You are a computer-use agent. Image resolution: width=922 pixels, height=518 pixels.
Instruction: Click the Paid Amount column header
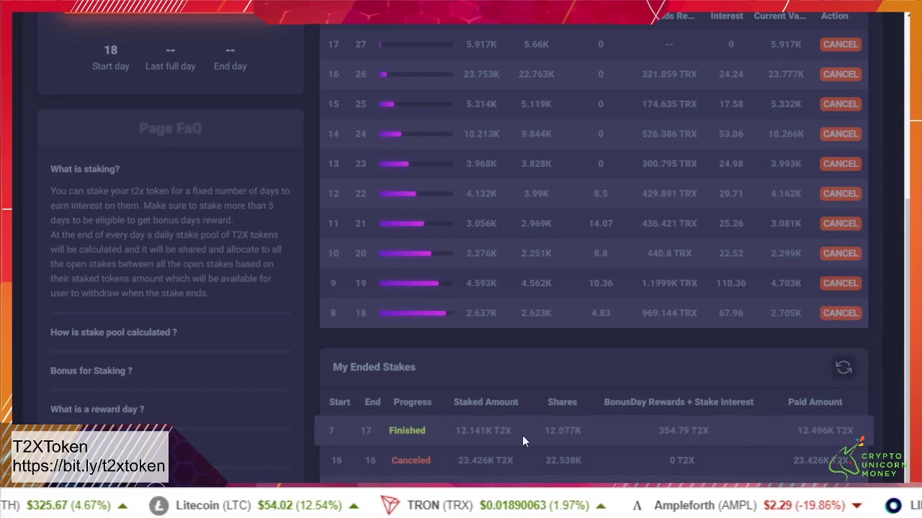pos(815,402)
